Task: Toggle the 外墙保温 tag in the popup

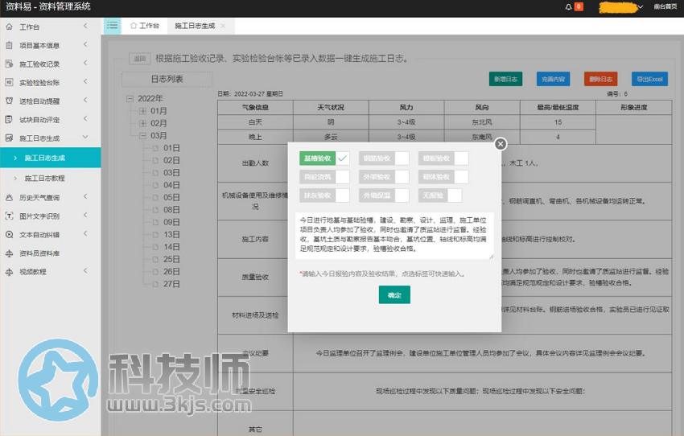Action: (384, 195)
